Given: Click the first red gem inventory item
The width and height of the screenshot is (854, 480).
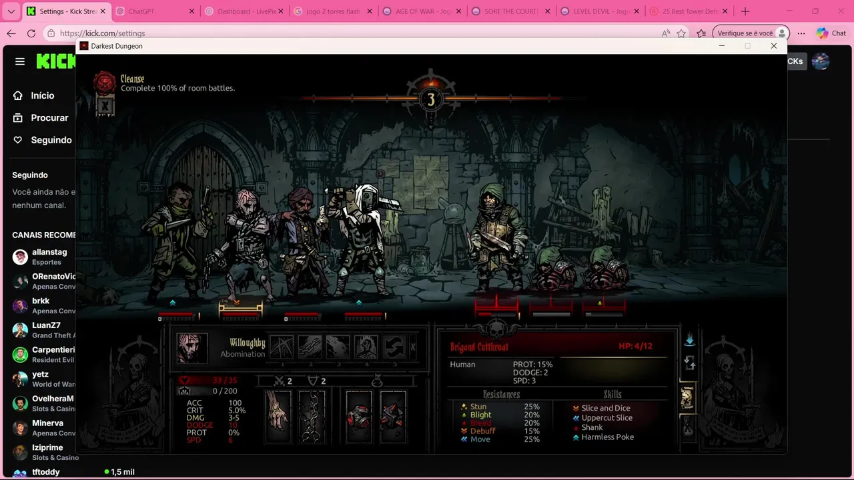Looking at the screenshot, I should [359, 417].
